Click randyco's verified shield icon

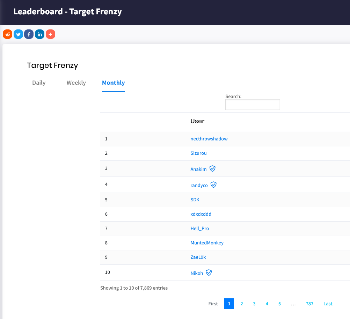214,185
